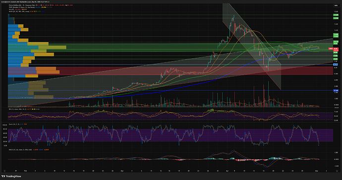Click the 15.00 price scale label

(x=336, y=11)
